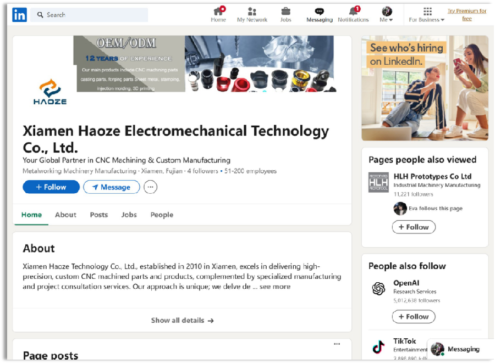Follow HLH Prototypes Co Ltd
The image size is (495, 364).
(414, 227)
